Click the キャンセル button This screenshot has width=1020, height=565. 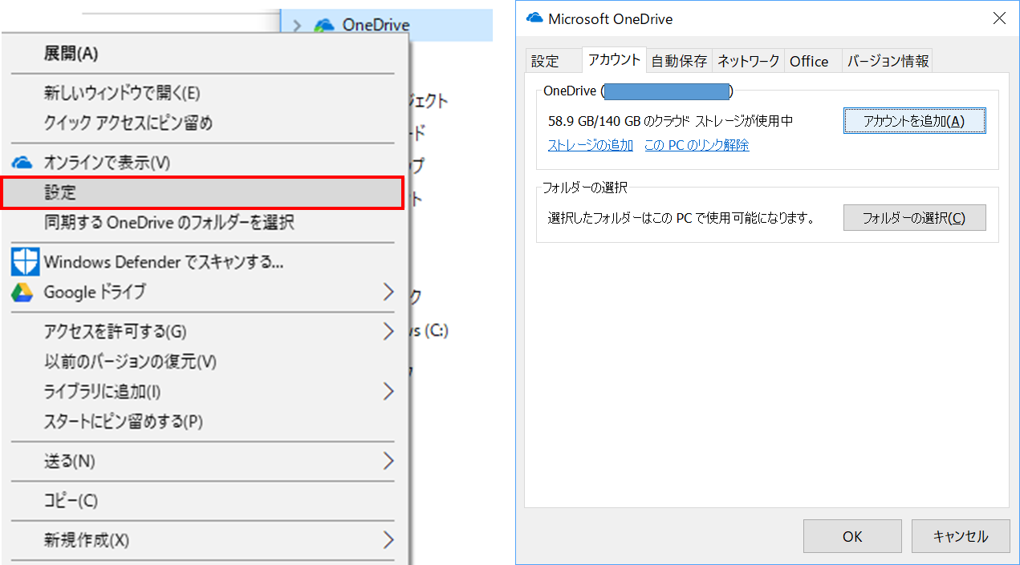[x=961, y=536]
